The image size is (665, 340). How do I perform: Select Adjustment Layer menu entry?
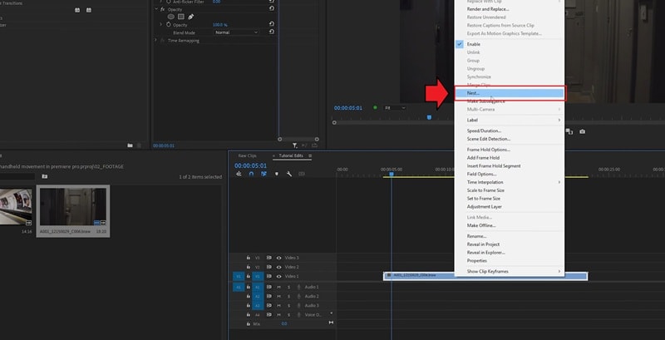point(509,206)
